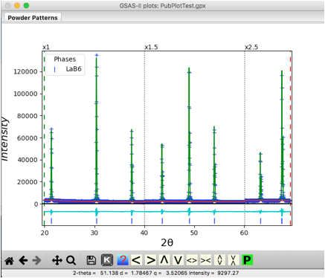Shift plot up with ^ icon
Viewport: 325px width, 278px height.
tap(164, 260)
